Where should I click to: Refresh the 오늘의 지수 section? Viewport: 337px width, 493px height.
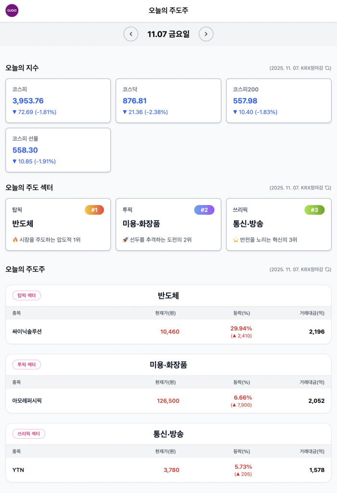[x=328, y=68]
